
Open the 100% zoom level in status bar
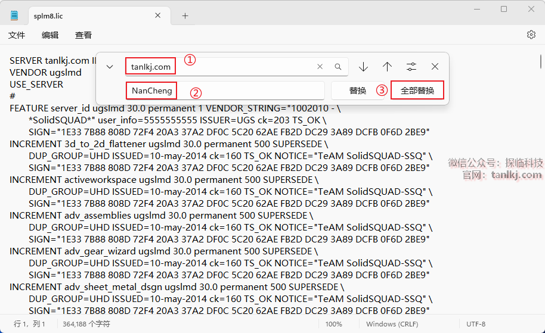point(334,324)
